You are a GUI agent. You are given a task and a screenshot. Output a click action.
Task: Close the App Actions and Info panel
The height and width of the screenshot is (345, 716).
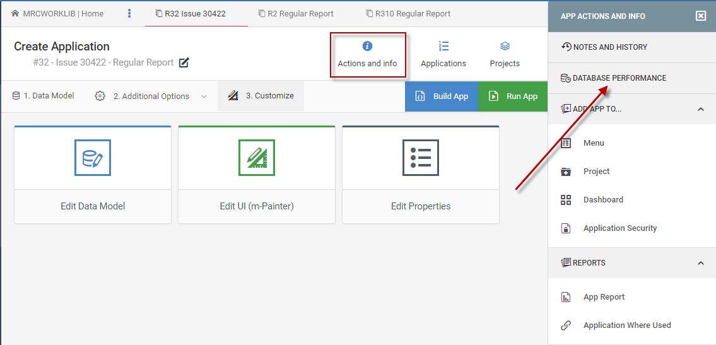coord(701,16)
